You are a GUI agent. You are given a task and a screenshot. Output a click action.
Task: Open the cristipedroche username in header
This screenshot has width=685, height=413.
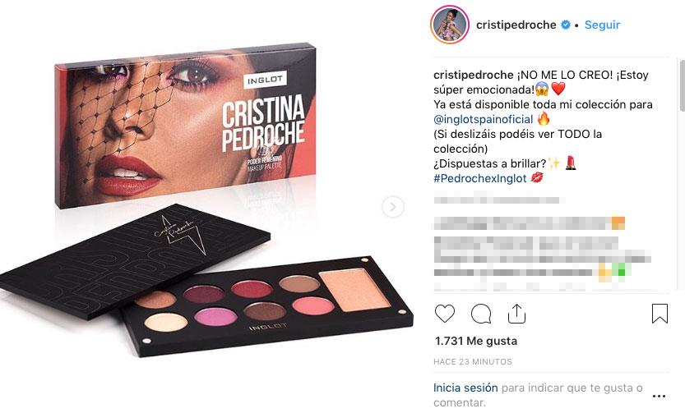516,25
